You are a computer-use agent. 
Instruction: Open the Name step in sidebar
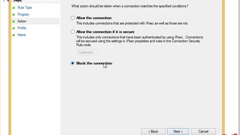22,35
